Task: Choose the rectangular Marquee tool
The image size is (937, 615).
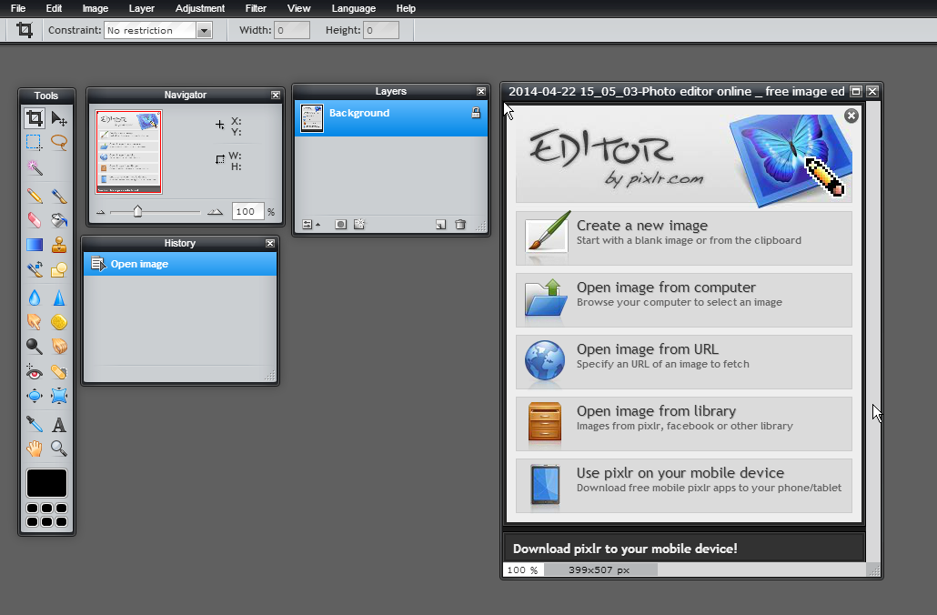Action: pyautogui.click(x=34, y=142)
